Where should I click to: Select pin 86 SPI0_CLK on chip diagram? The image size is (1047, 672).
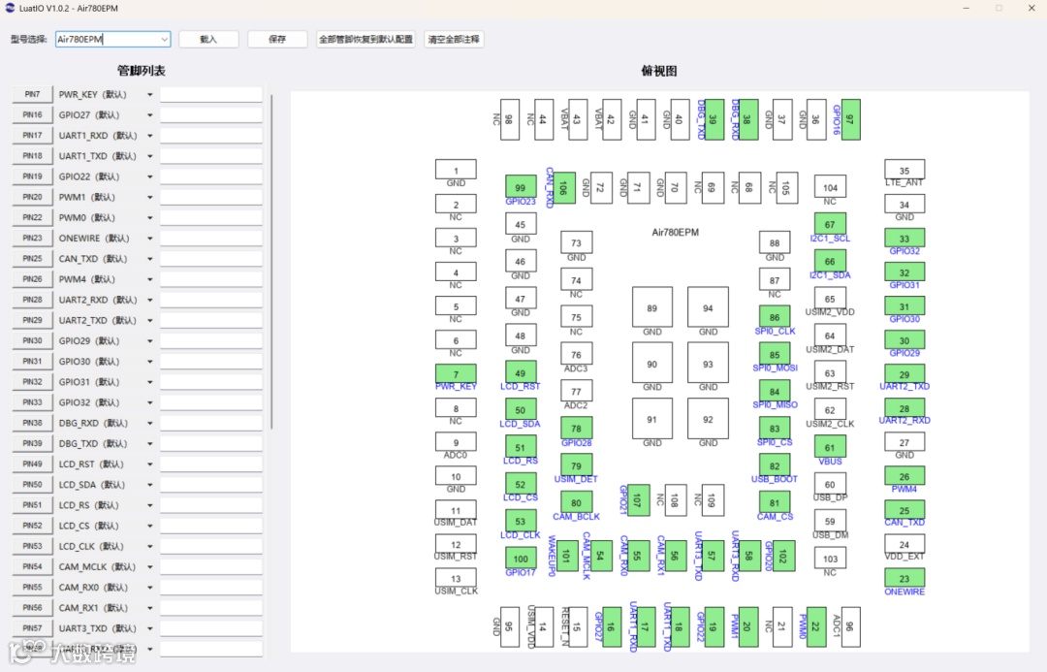pos(775,317)
